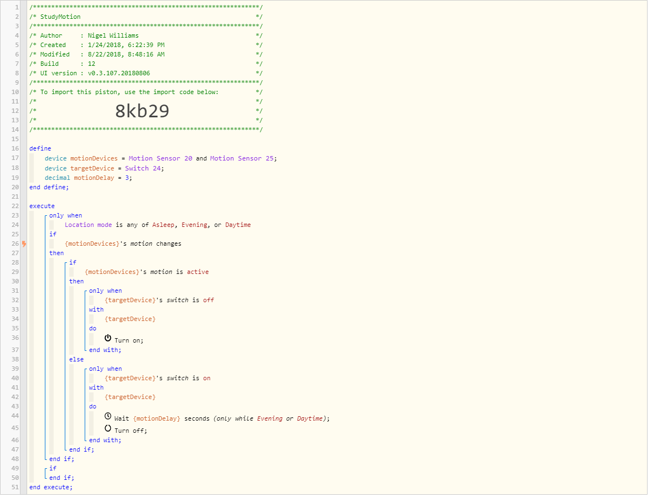This screenshot has height=497, width=652.
Task: Click {targetDevice} on line 42
Action: [130, 398]
